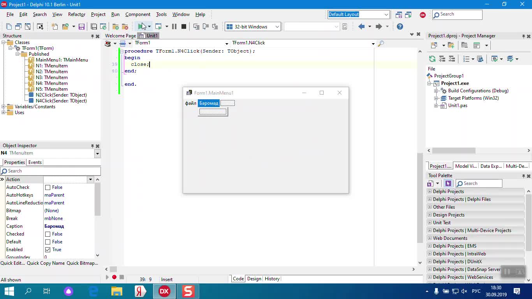Screen dimensions: 532x299
Task: Open Help via the blue question icon
Action: [400, 26]
